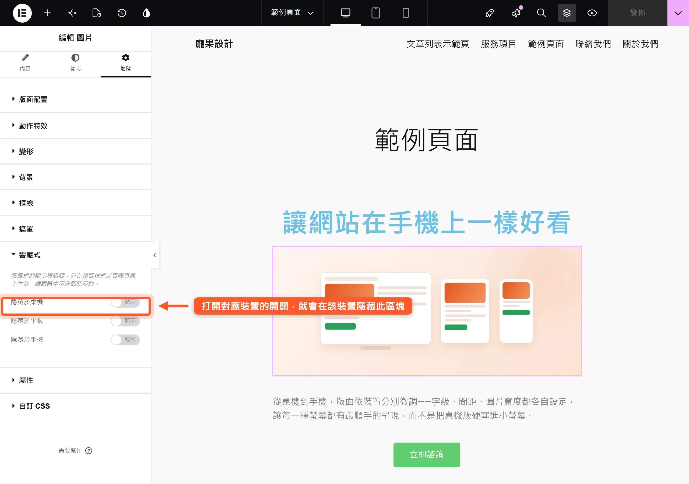Click the green 立即諮詢 button
The height and width of the screenshot is (484, 689).
[427, 455]
